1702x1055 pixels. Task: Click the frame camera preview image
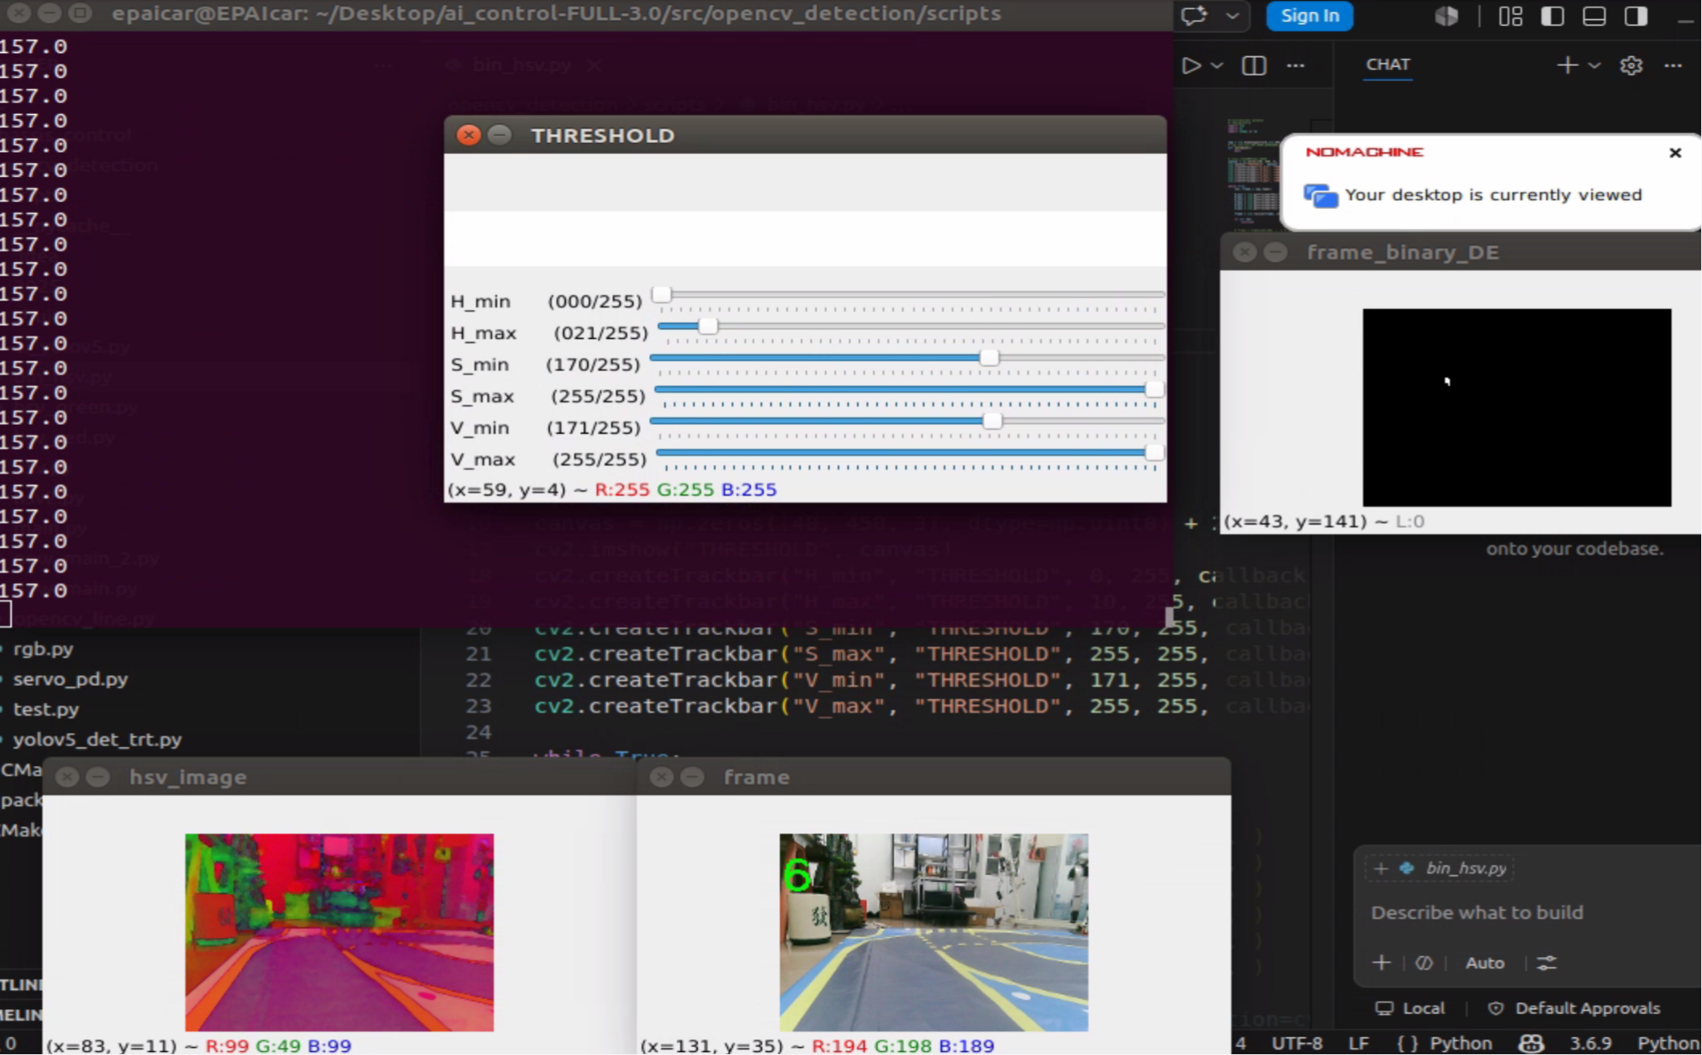pos(933,932)
